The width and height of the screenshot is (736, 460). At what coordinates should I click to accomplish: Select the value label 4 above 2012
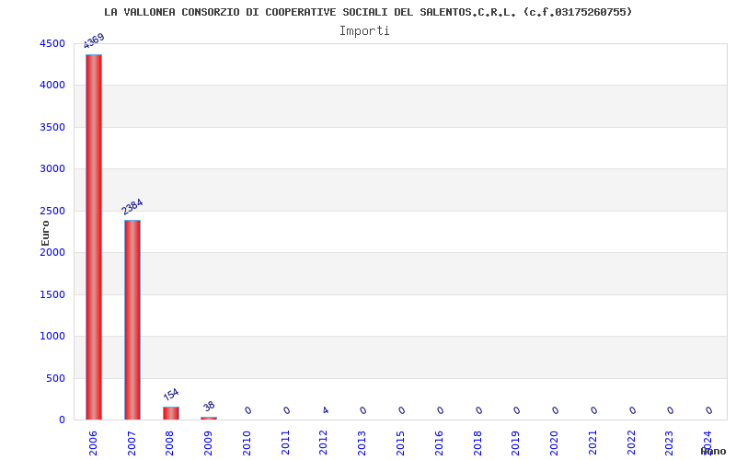(x=326, y=410)
